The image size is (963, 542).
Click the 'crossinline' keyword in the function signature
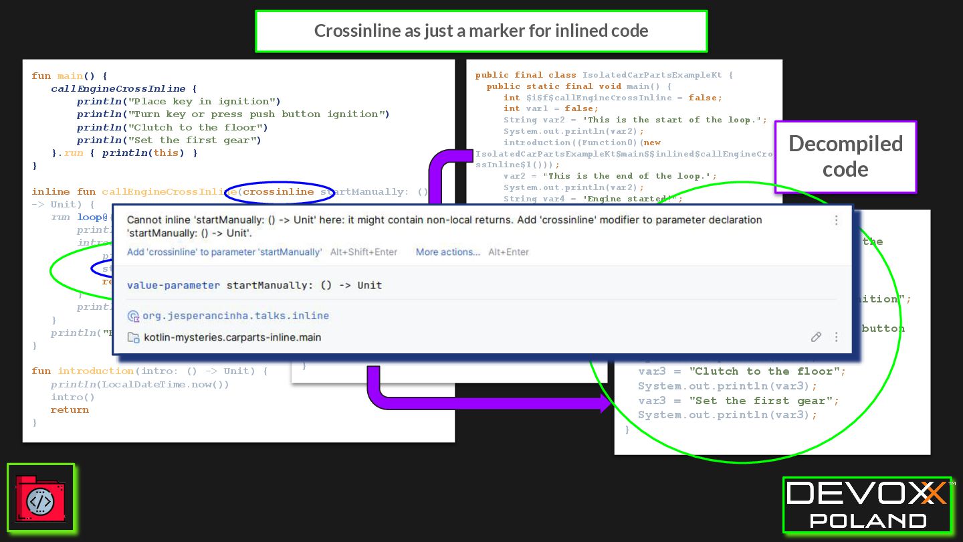point(278,191)
